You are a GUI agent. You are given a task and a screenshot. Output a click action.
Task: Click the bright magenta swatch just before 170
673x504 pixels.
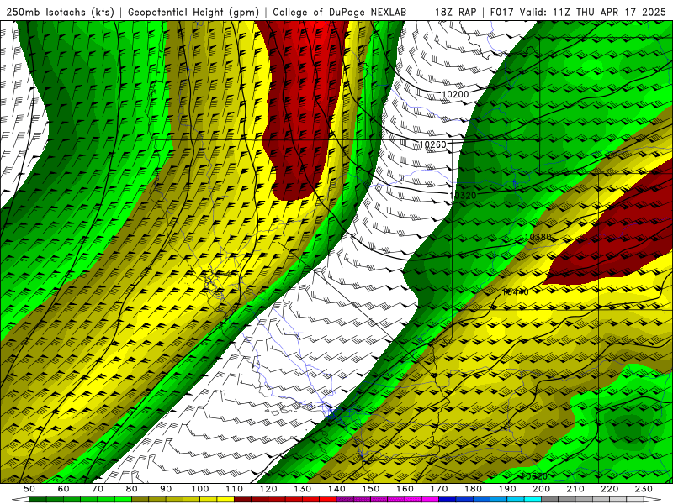(x=431, y=500)
